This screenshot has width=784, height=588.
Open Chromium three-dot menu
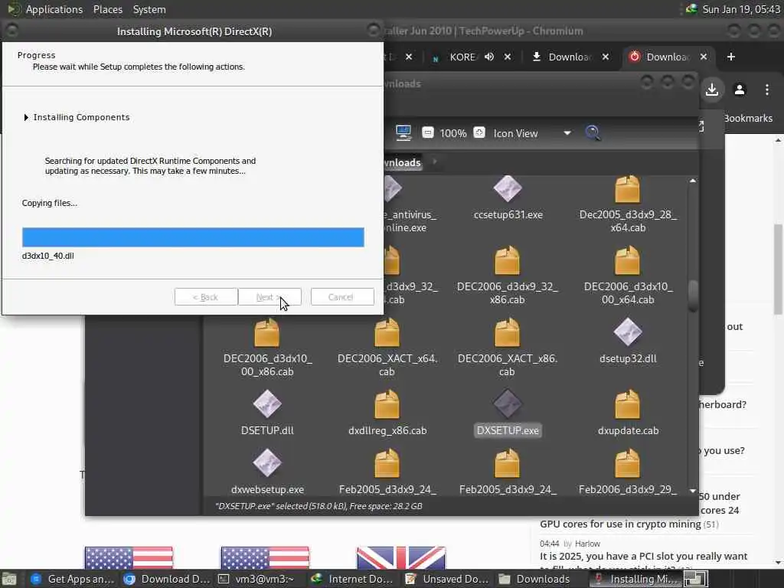tap(767, 90)
